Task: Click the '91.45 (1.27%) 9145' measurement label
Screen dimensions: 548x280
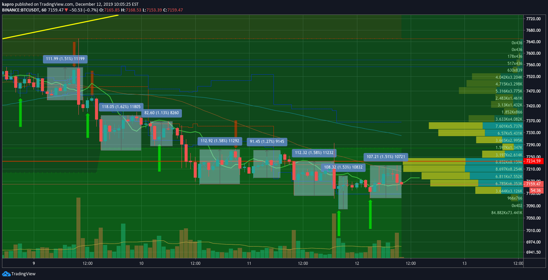Action: (x=267, y=142)
